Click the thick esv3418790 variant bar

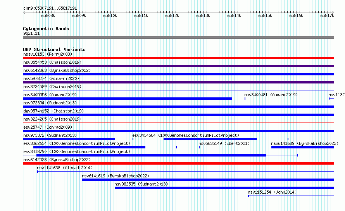152,155
